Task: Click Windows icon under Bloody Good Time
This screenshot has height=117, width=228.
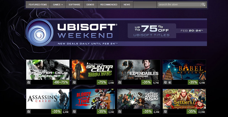Action: [x=74, y=112]
